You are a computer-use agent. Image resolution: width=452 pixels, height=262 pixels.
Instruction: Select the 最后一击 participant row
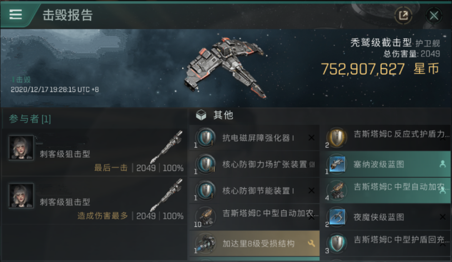coord(94,152)
